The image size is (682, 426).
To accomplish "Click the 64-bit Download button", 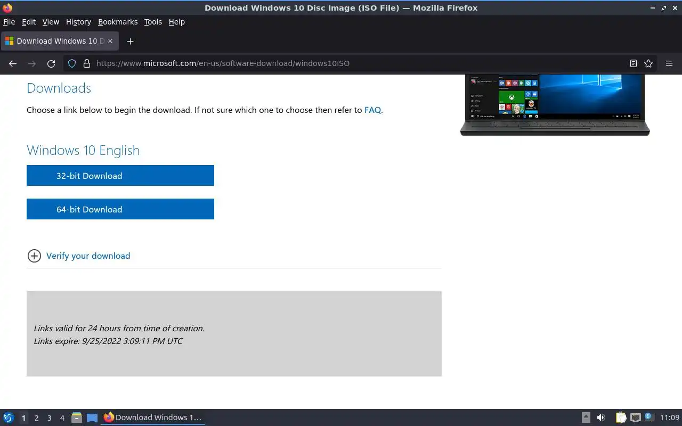I will coord(120,209).
